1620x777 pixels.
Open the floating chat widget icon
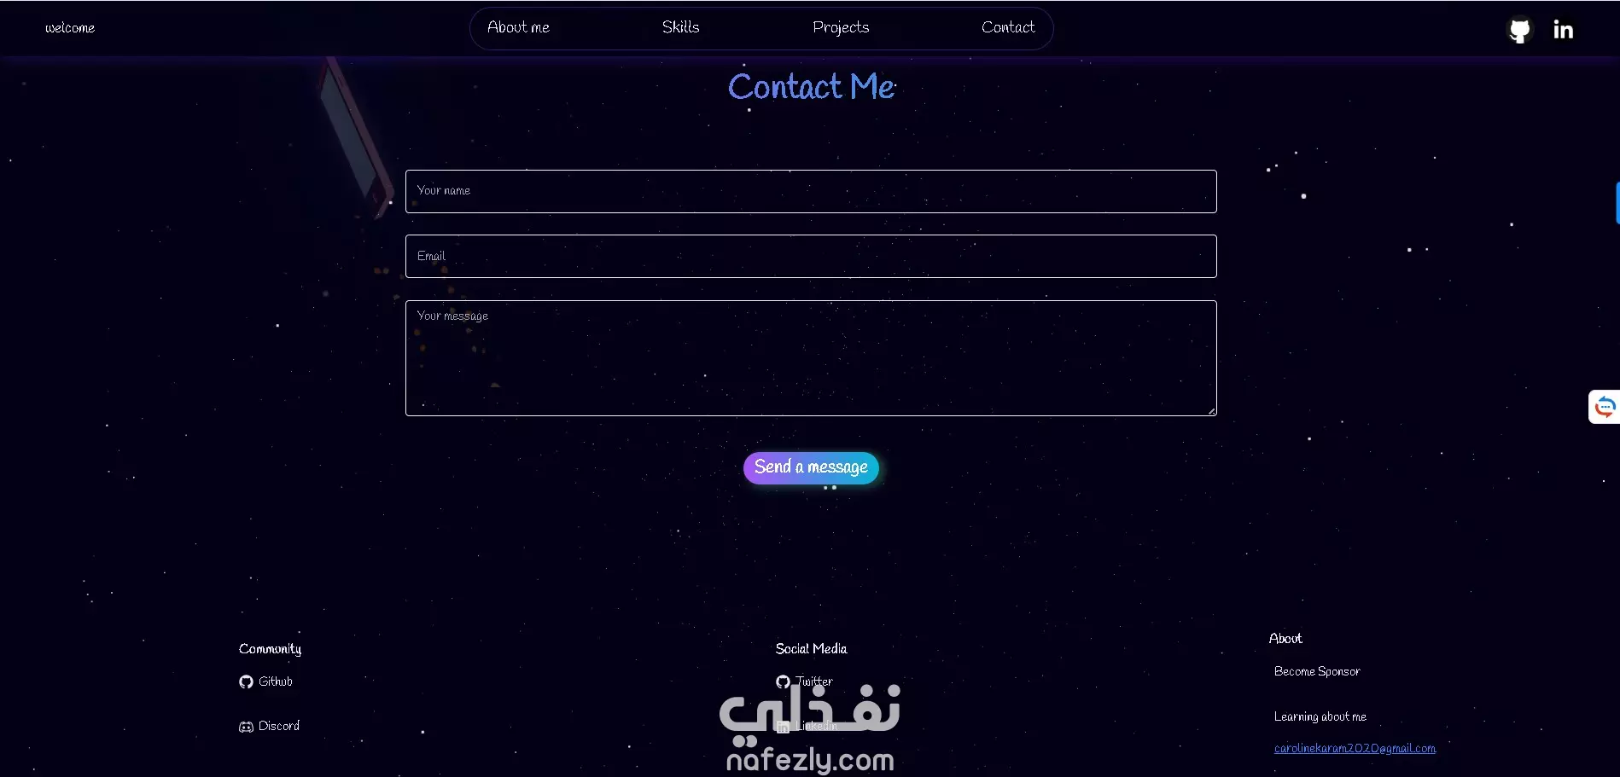point(1605,407)
